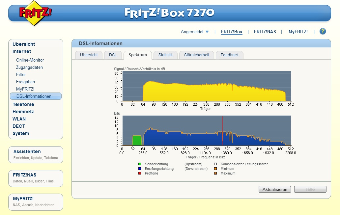This screenshot has width=340, height=215.
Task: Click the '(Downstream)' legend text
Action: [x=196, y=169]
